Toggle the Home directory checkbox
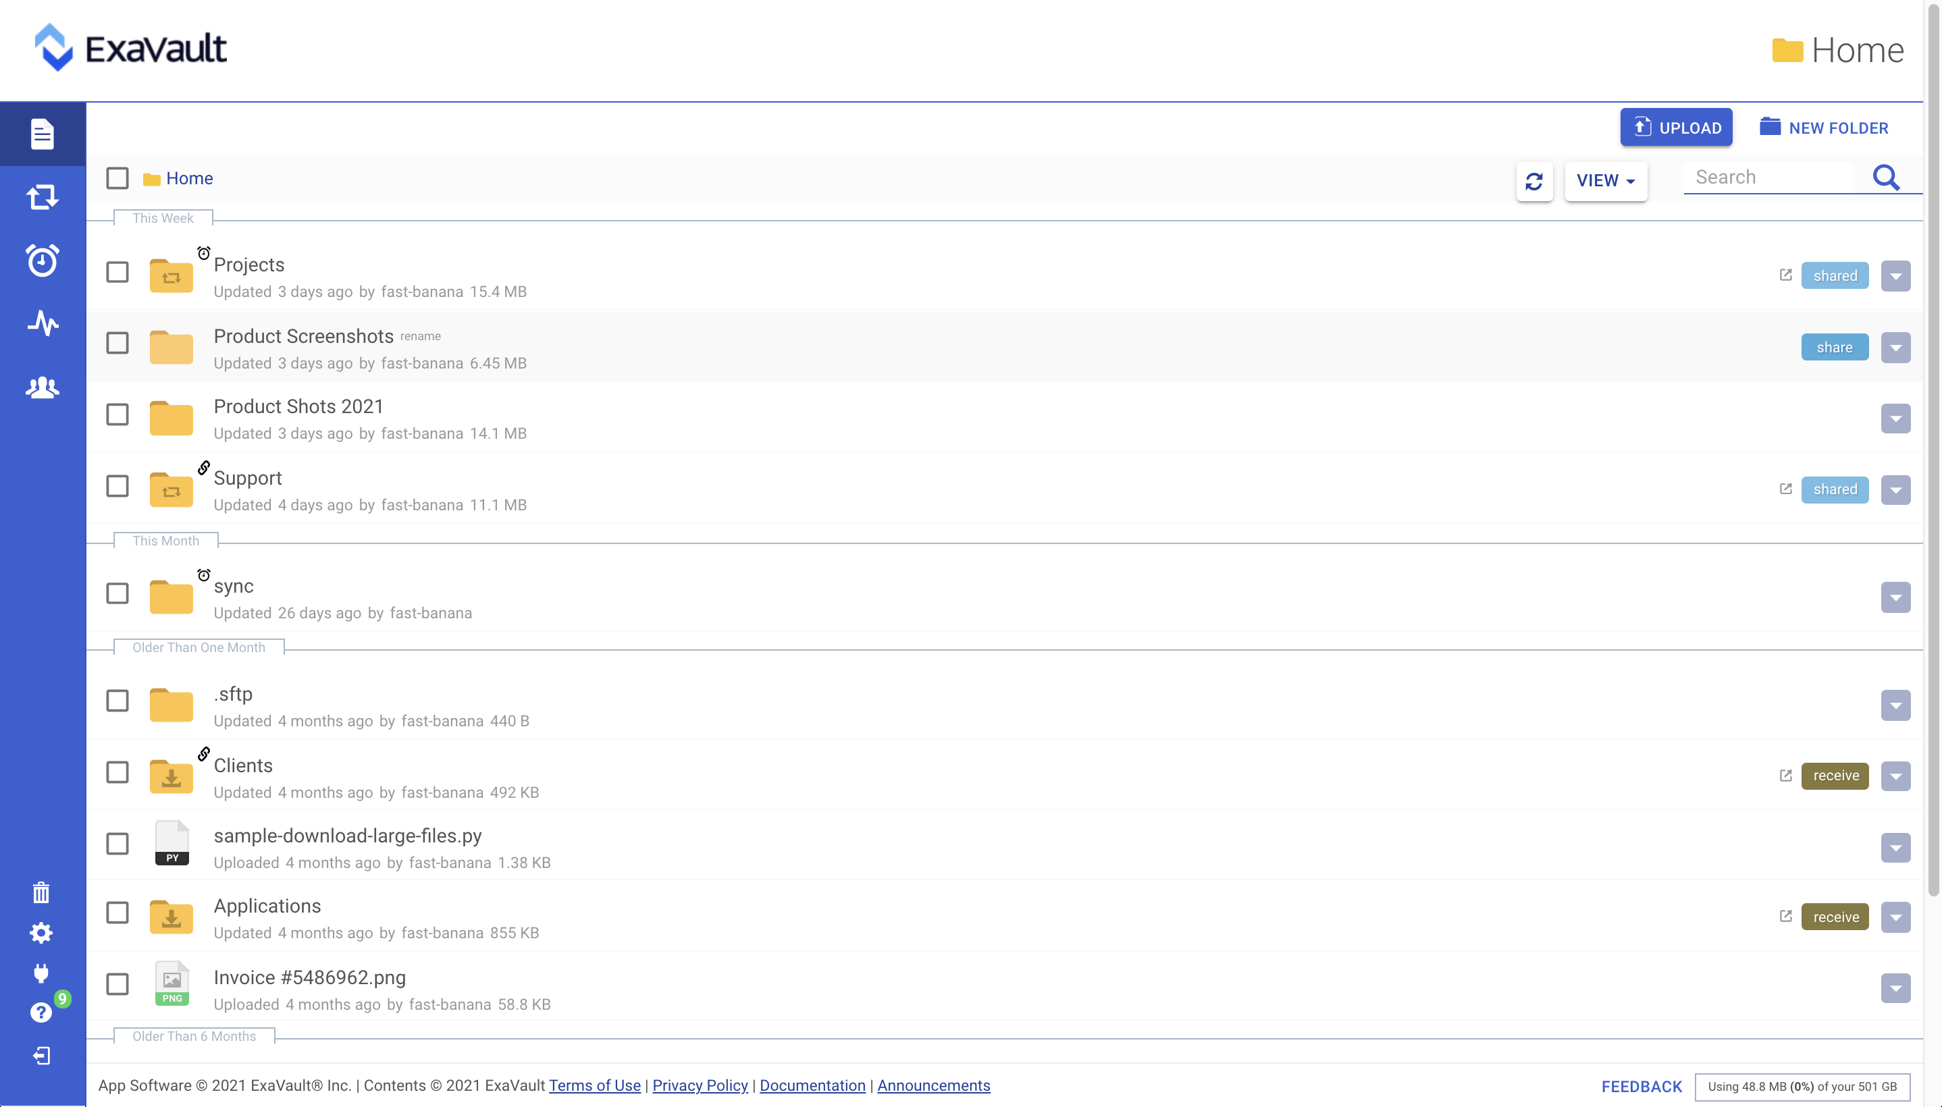Viewport: 1942px width, 1107px height. (x=117, y=178)
